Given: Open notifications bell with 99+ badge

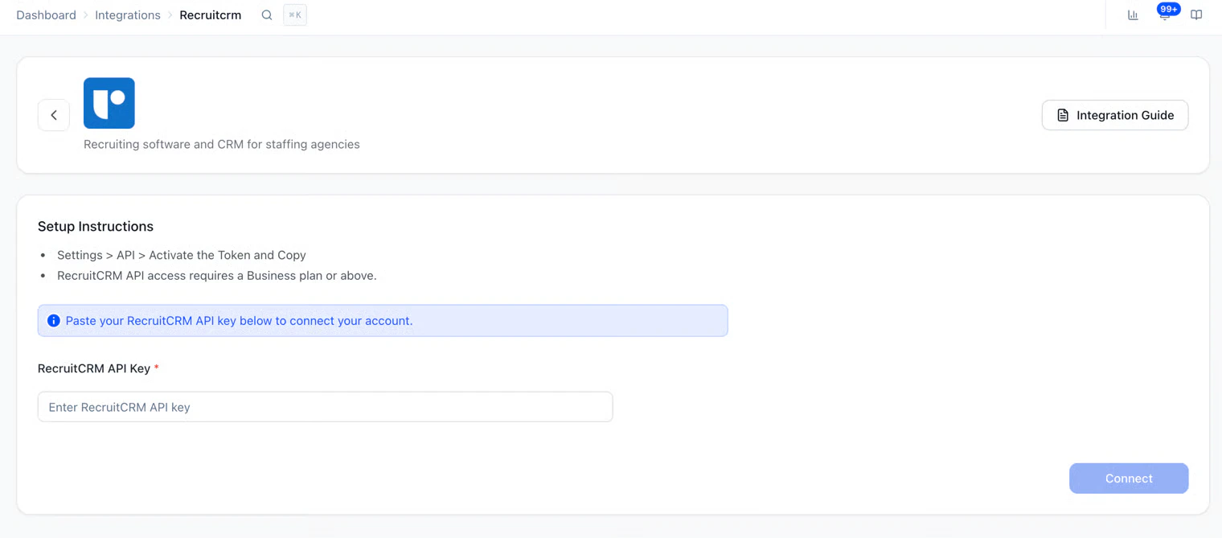Looking at the screenshot, I should click(1165, 14).
